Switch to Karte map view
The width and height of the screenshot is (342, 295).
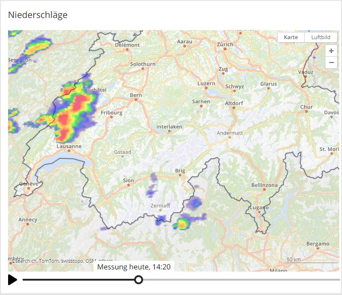click(x=291, y=37)
